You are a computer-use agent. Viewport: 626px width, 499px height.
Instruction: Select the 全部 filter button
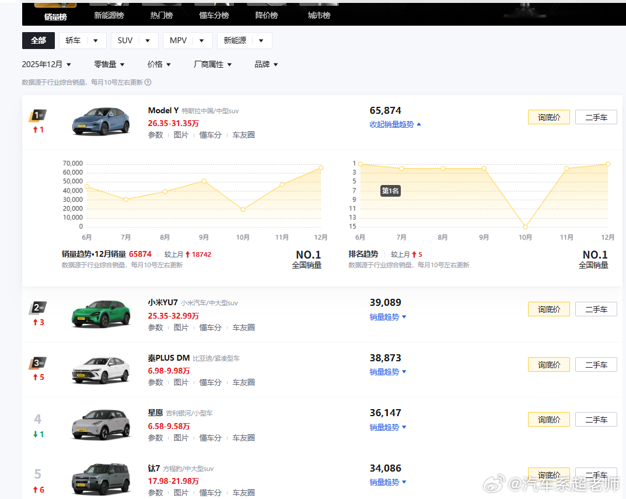38,40
